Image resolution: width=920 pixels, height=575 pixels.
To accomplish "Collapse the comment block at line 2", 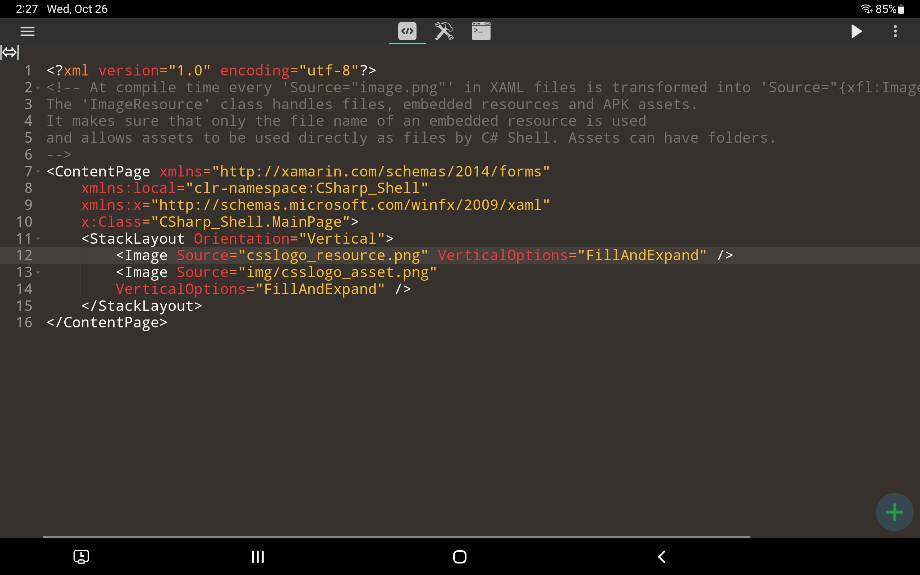I will coord(38,88).
